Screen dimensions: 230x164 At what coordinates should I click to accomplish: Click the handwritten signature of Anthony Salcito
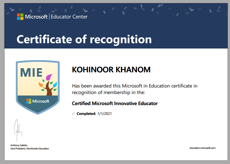tap(18, 130)
